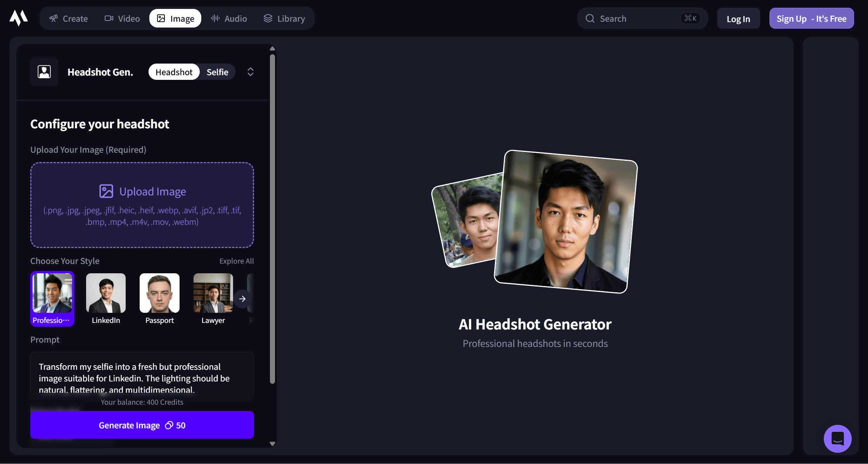Click the Upload Image drop zone
This screenshot has width=868, height=464.
coord(142,205)
